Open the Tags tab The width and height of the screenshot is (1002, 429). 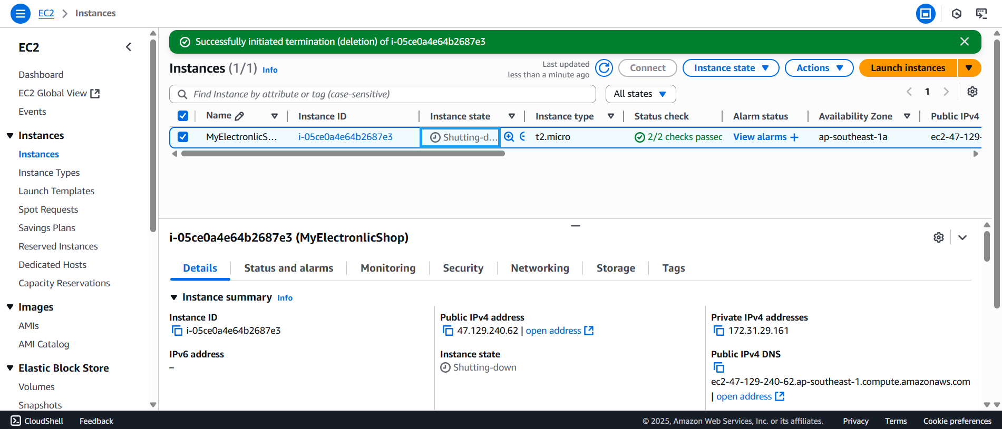click(674, 268)
